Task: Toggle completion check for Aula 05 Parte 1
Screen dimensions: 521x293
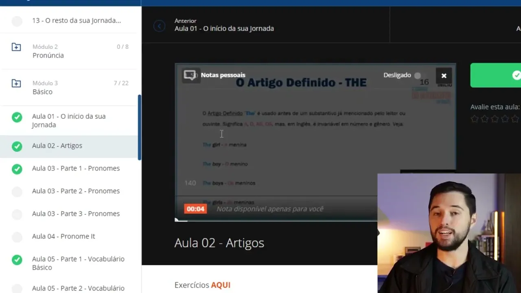Action: [x=17, y=260]
